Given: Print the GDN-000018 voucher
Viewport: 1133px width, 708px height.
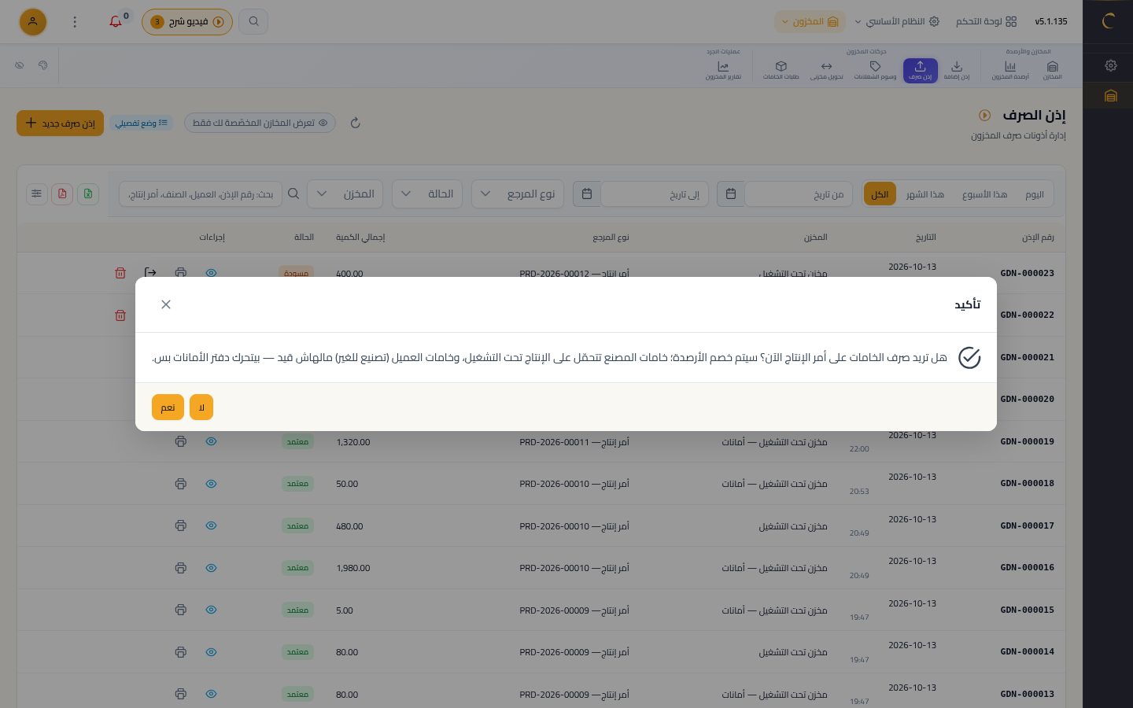Looking at the screenshot, I should coord(181,484).
